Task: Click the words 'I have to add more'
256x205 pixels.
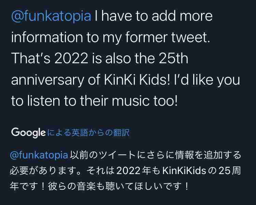Action: click(x=154, y=16)
